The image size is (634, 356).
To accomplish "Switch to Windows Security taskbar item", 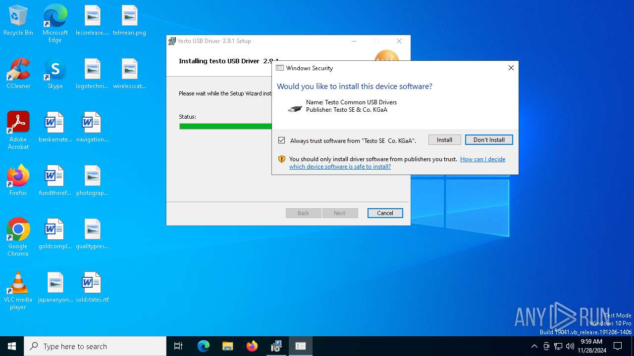I will coord(301,346).
